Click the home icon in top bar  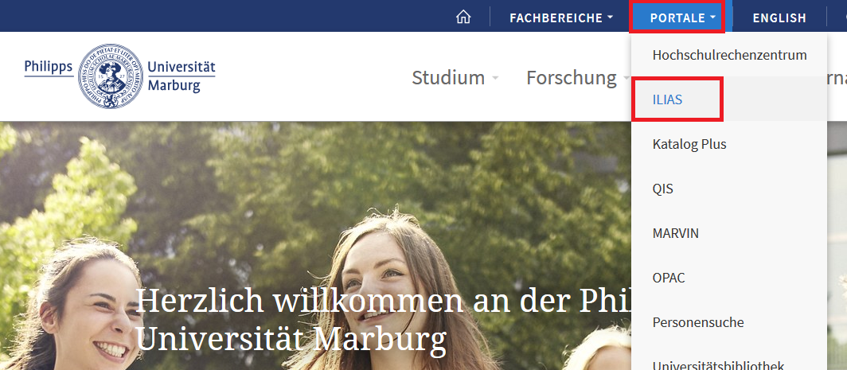point(463,18)
